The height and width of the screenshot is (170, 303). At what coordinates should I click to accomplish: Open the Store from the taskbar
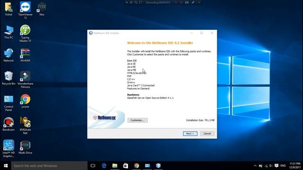[x=125, y=166]
